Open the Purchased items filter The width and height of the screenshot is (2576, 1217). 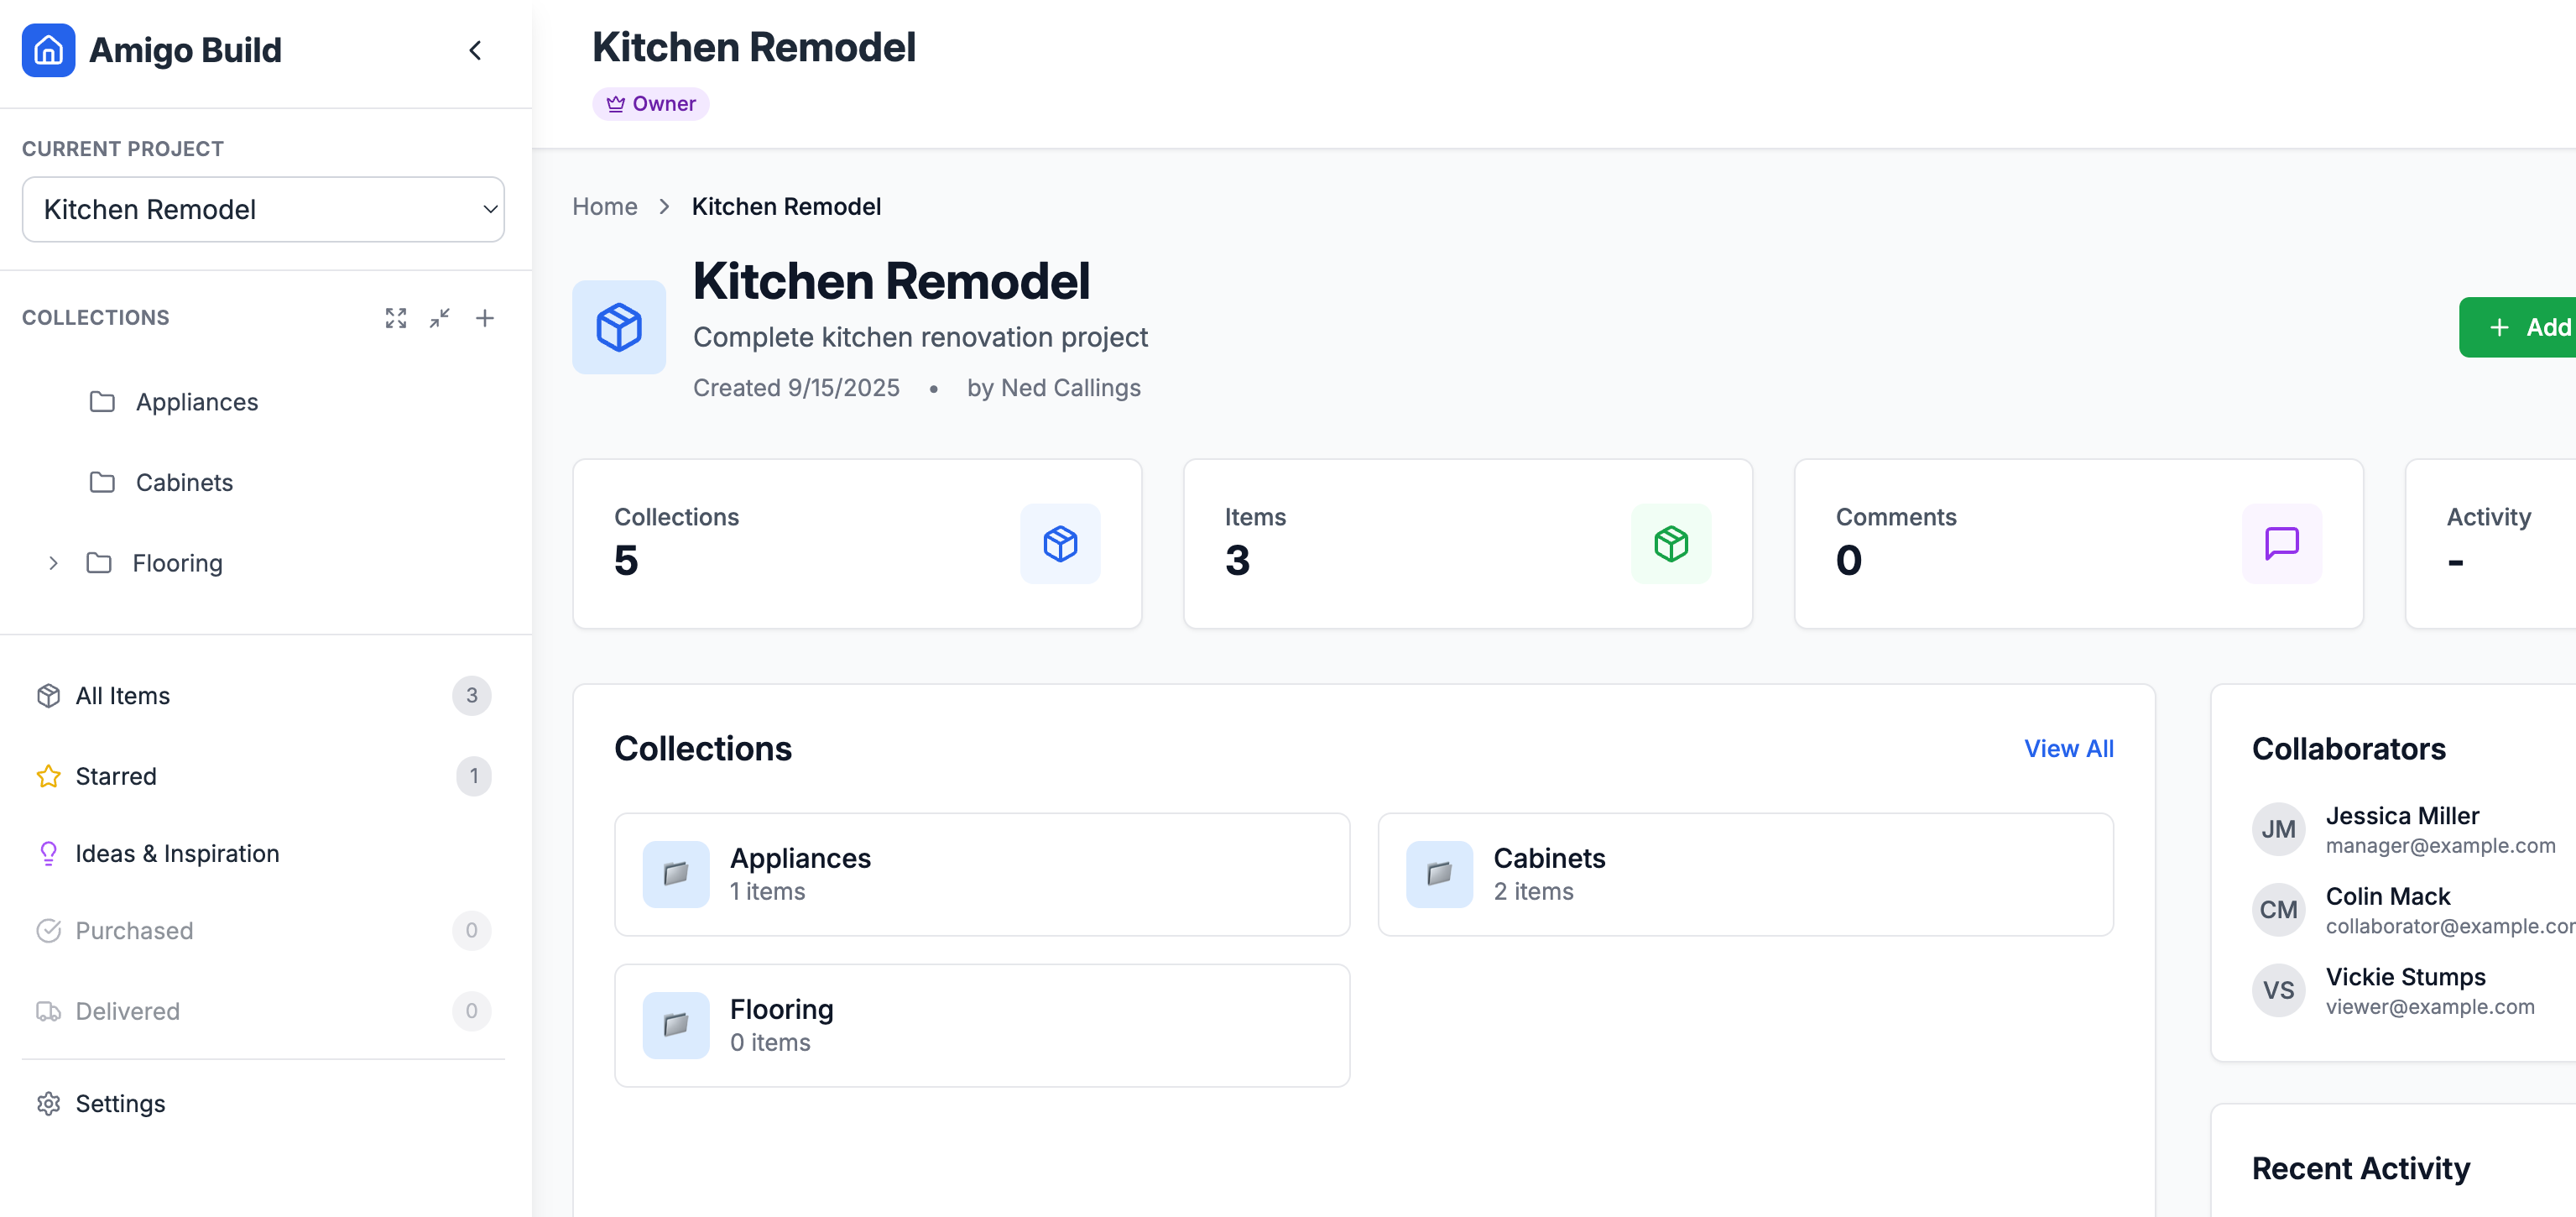coord(134,931)
